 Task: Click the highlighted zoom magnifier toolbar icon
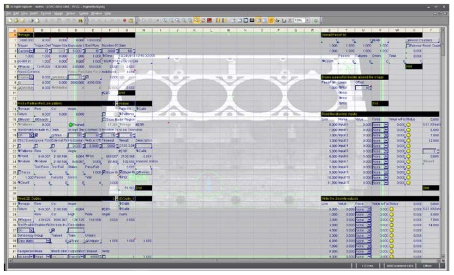coord(197,21)
